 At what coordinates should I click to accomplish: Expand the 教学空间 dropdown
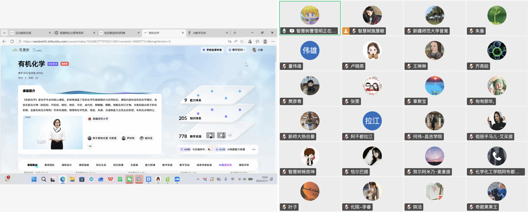click(237, 50)
